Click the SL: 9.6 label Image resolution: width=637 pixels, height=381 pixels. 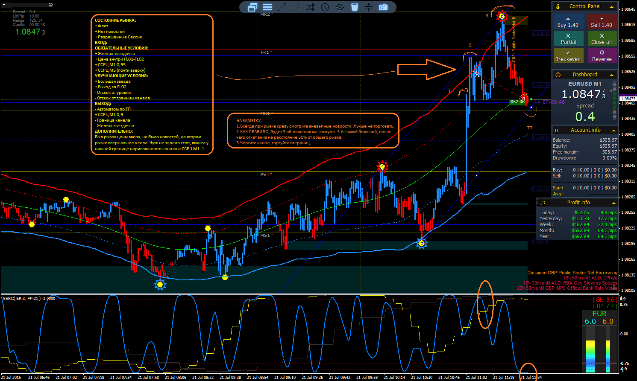pos(605,300)
